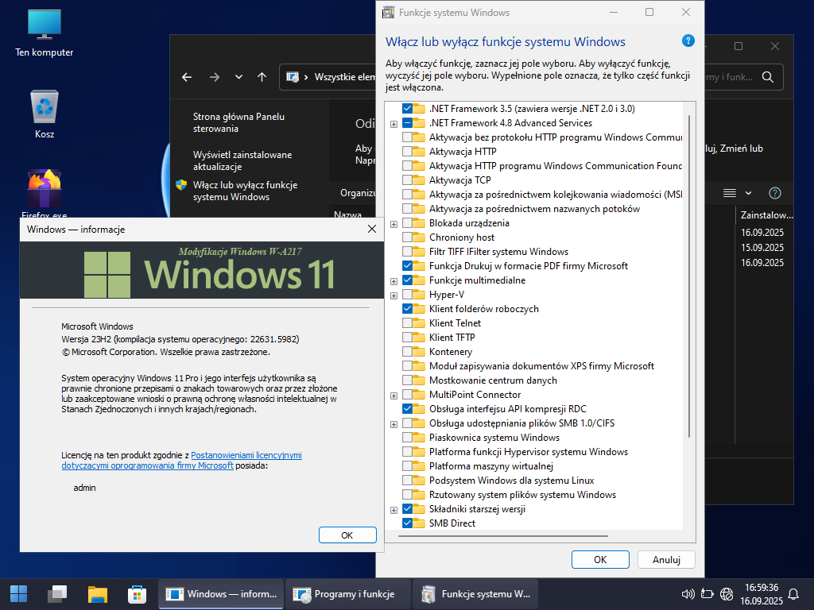The image size is (814, 610).
Task: Click the Task View taskbar icon
Action: [57, 593]
